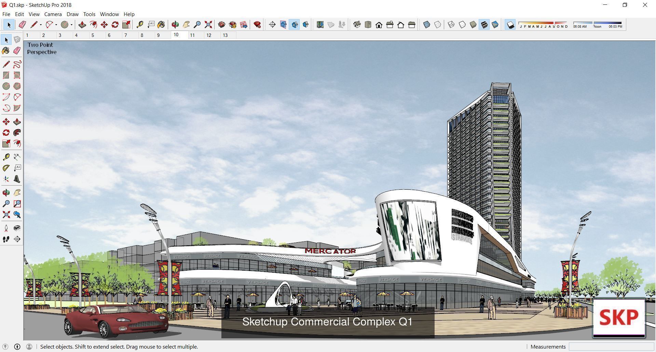The width and height of the screenshot is (656, 352).
Task: Select Protractor tool in left toolbar
Action: 6,168
